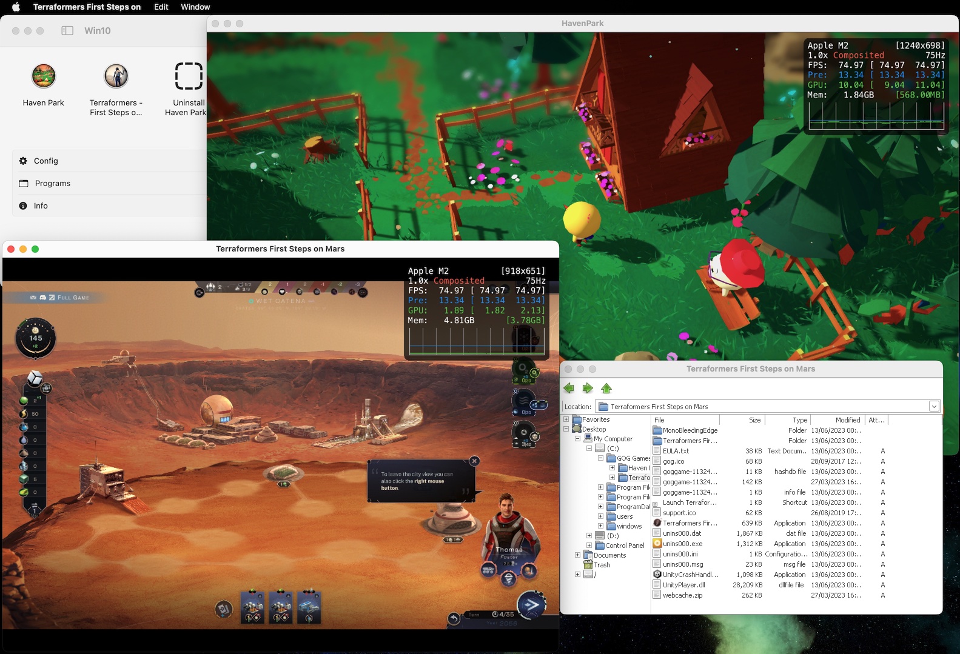
Task: Toggle the sidebar in the Win10 window
Action: click(67, 30)
